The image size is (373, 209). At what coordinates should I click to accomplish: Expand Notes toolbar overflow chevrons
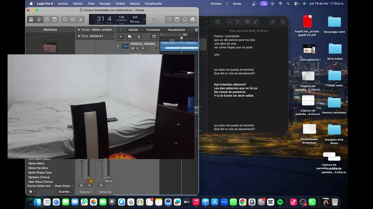tap(273, 22)
